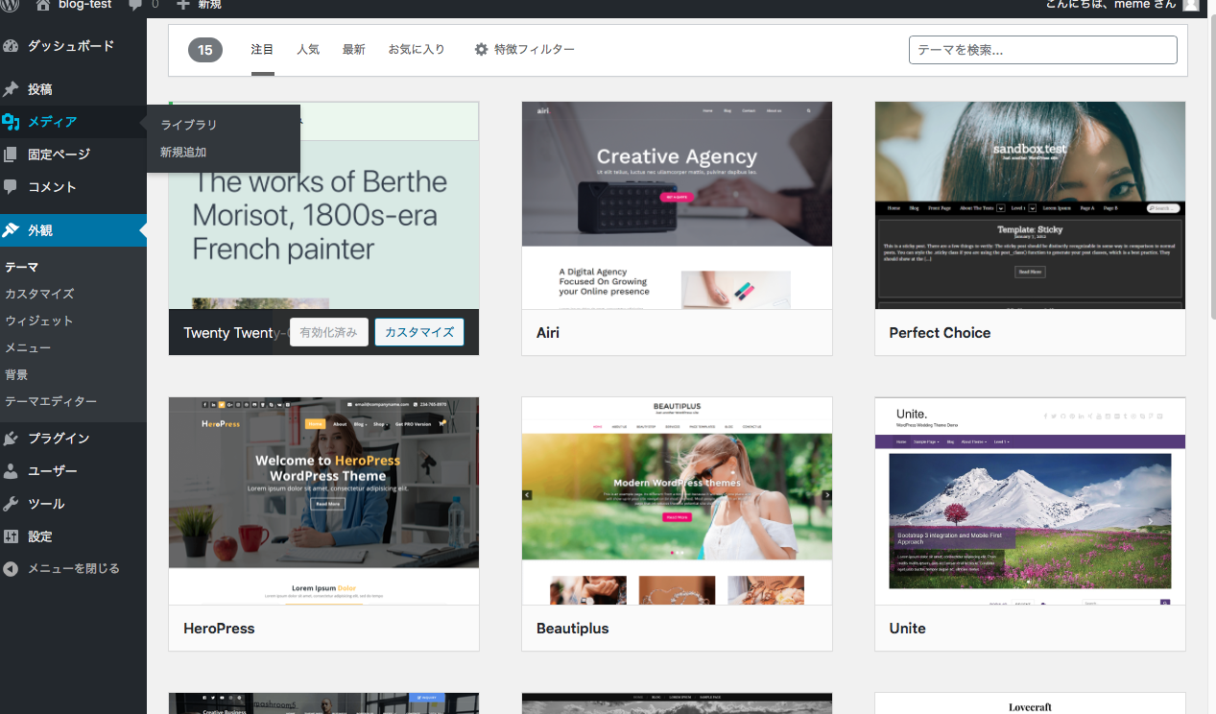Click the 外観 paintbrush icon
The width and height of the screenshot is (1216, 714).
click(11, 230)
